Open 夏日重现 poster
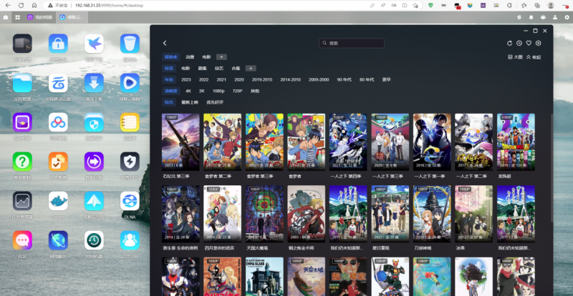The image size is (573, 296). 390,214
